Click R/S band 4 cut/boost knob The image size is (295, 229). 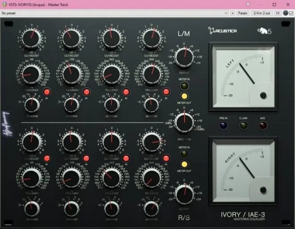[x=152, y=142]
